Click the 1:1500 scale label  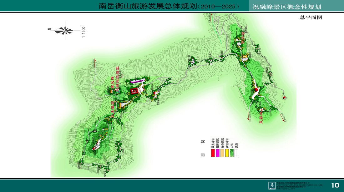point(83,32)
